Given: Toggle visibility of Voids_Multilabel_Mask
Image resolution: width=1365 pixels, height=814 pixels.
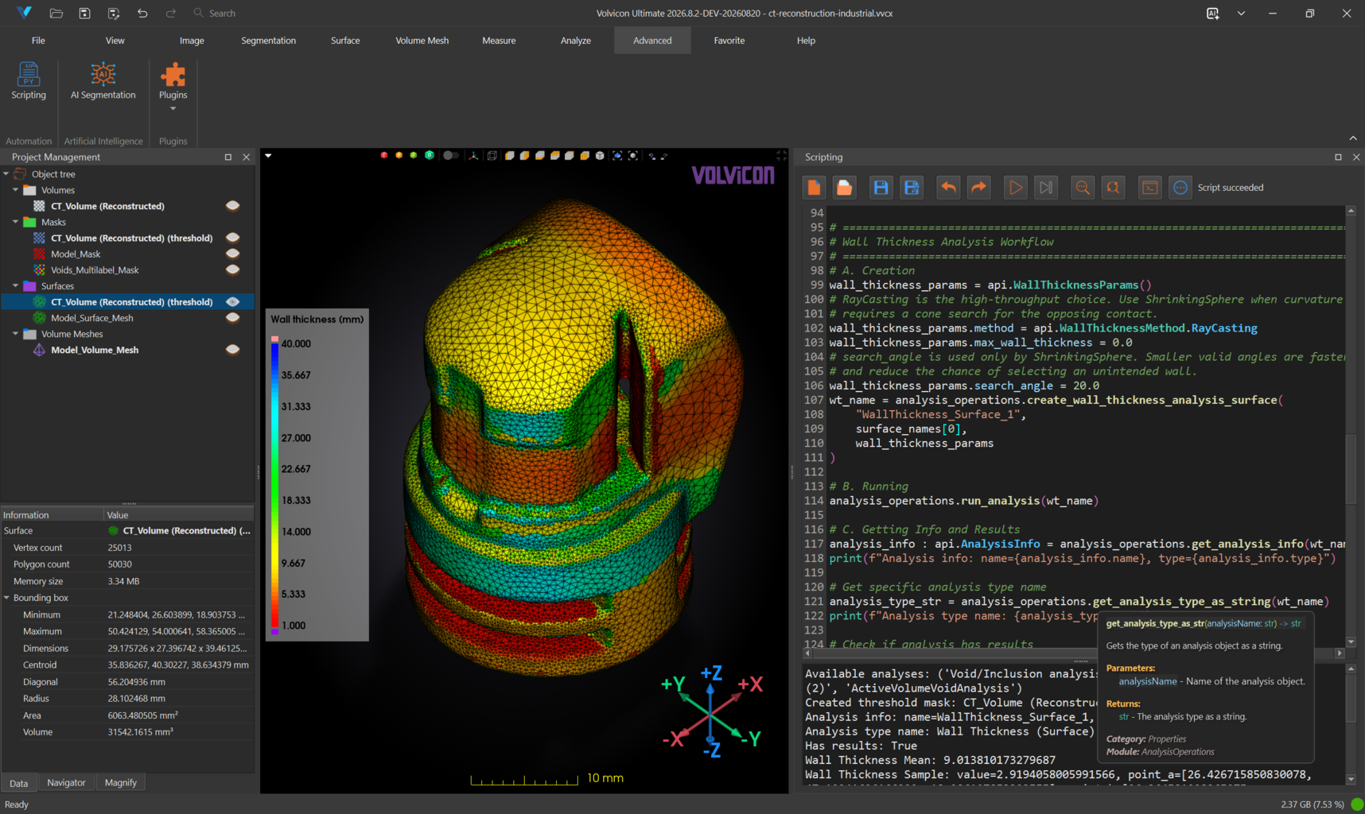Looking at the screenshot, I should [x=232, y=269].
